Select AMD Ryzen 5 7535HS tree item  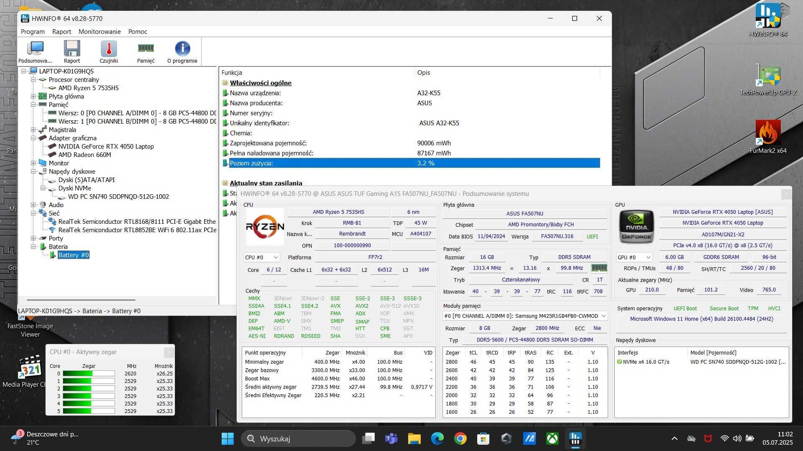(88, 88)
